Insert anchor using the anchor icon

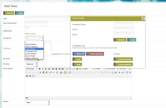pyautogui.click(x=40, y=72)
